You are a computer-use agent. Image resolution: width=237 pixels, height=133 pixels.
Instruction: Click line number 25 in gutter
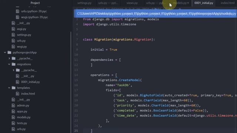[x=76, y=131]
